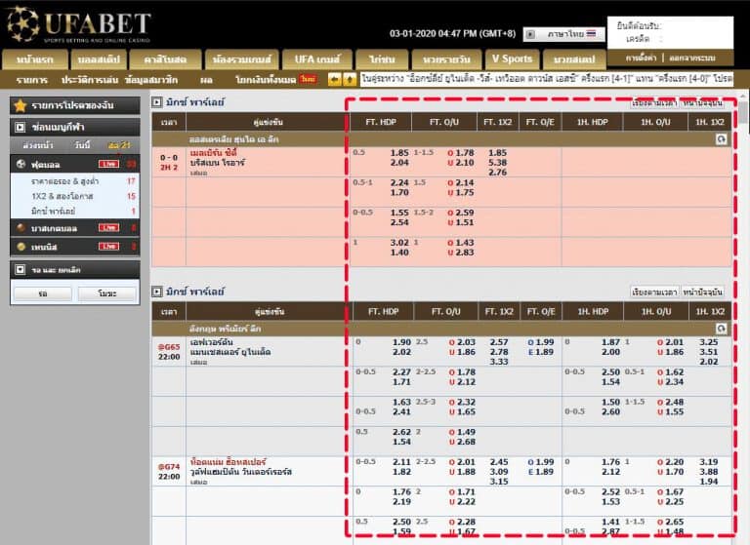The width and height of the screenshot is (750, 545).
Task: Click team name แมนเชสเตอร์ ยูไนเต็ด
Action: tap(230, 352)
